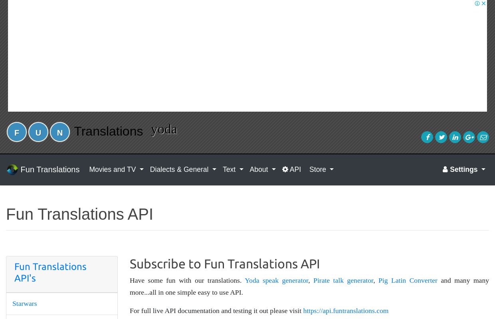Go to Fun Translations home in navbar
This screenshot has height=319, width=495.
click(43, 169)
